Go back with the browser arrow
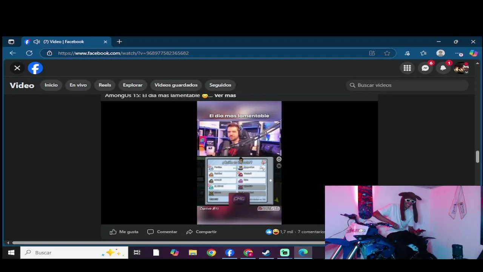The height and width of the screenshot is (272, 483). point(13,53)
